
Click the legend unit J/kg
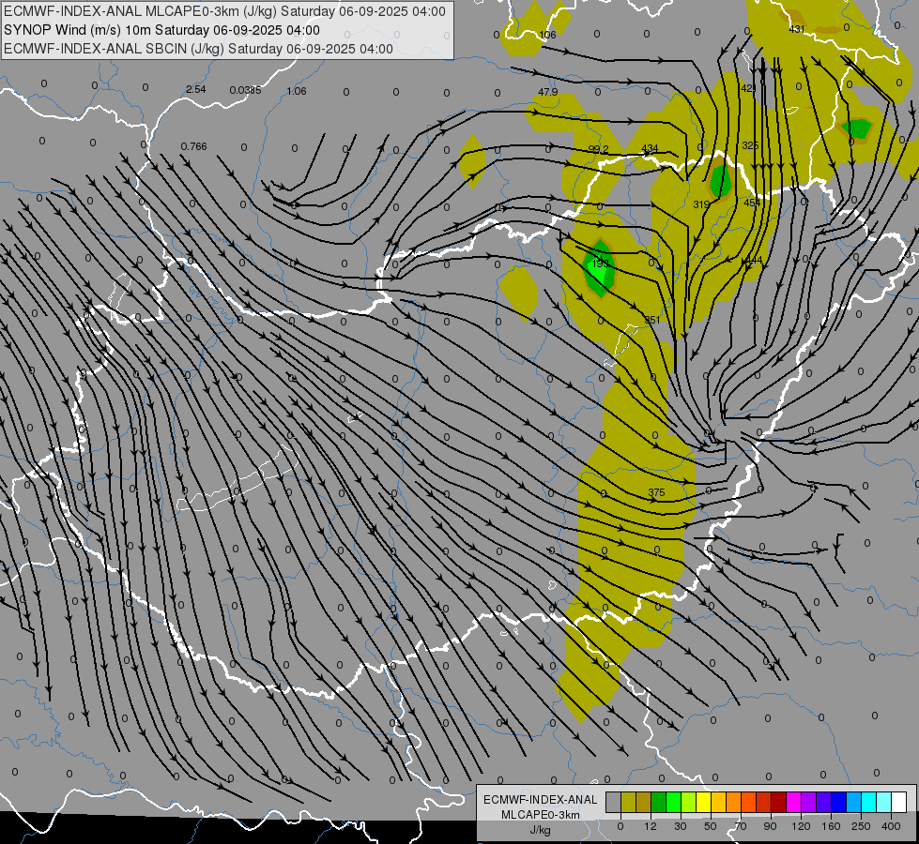pyautogui.click(x=541, y=830)
